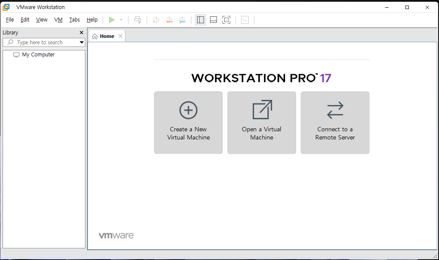The width and height of the screenshot is (439, 260).
Task: Open the VM menu
Action: click(x=58, y=20)
